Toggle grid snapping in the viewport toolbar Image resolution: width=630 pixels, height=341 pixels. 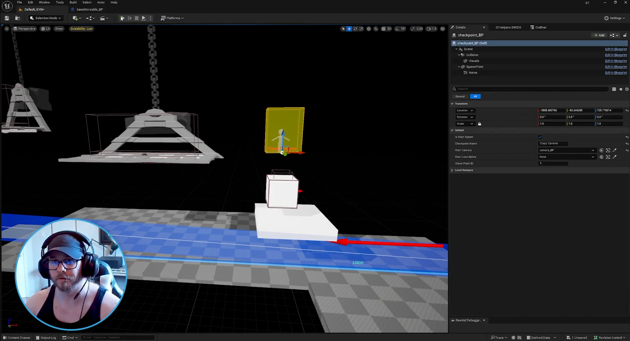click(383, 29)
